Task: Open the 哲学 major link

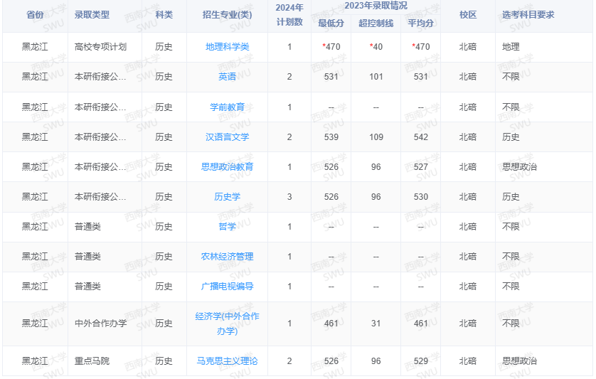Action: tap(227, 227)
